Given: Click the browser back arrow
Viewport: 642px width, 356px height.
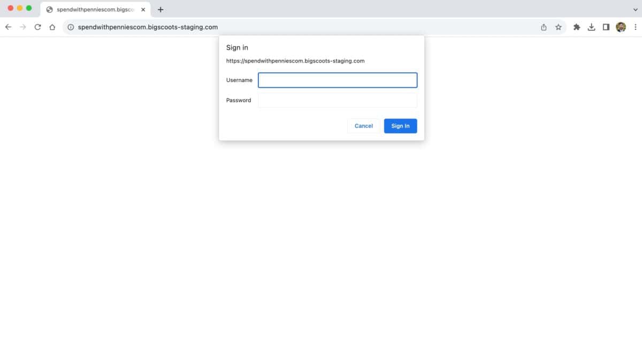Looking at the screenshot, I should point(8,27).
